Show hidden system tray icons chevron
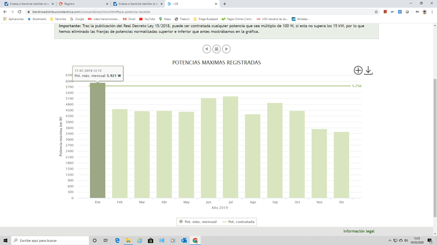 pos(389,241)
